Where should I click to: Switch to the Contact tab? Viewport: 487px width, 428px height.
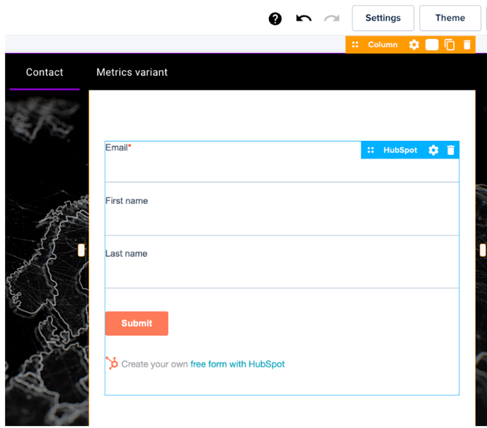pos(45,72)
